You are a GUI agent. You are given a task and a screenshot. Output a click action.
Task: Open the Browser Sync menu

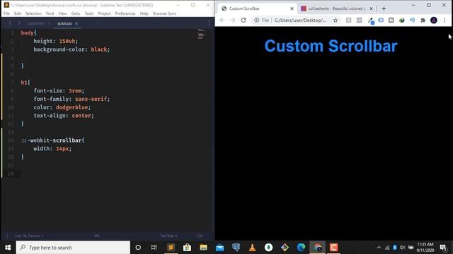(164, 13)
